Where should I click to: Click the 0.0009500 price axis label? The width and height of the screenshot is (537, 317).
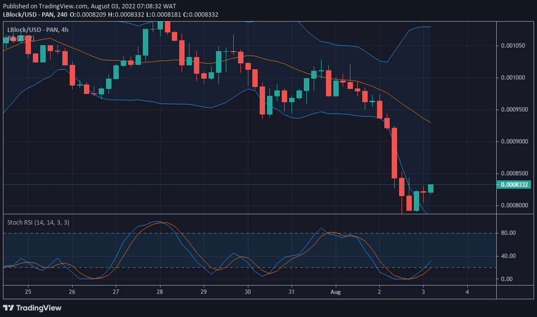pos(514,110)
